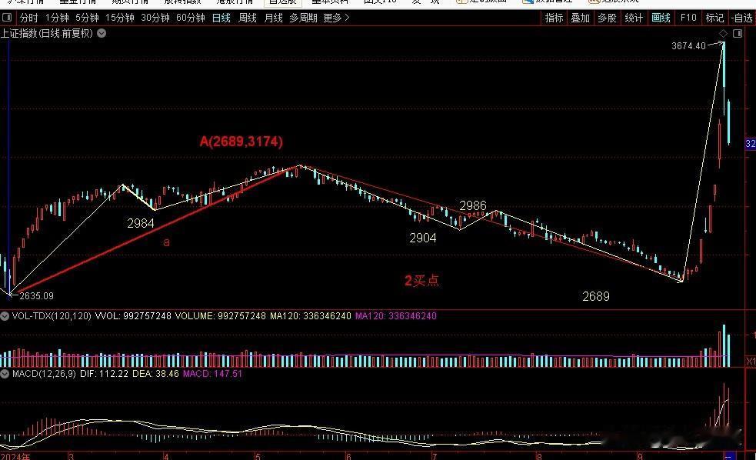Viewport: 756px width, 460px height.
Task: Open the 多周期 multi-period view
Action: (303, 18)
